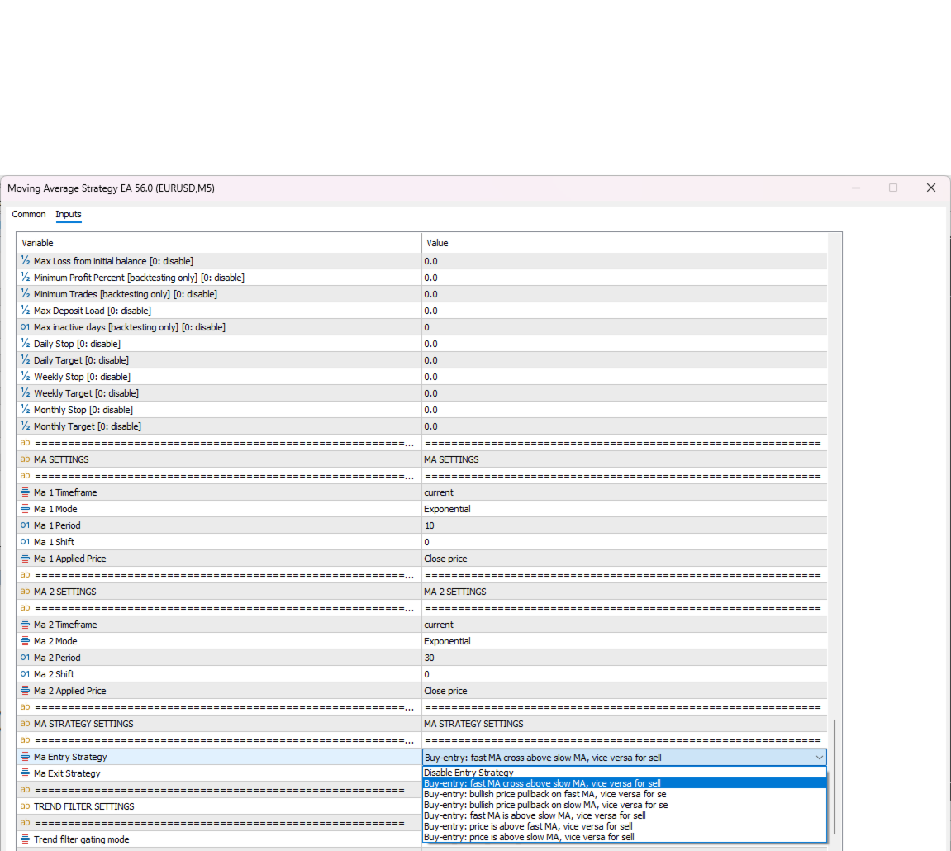Click the enum icon beside Ma 1 Timeframe
Screen dimensions: 951x851
25,492
